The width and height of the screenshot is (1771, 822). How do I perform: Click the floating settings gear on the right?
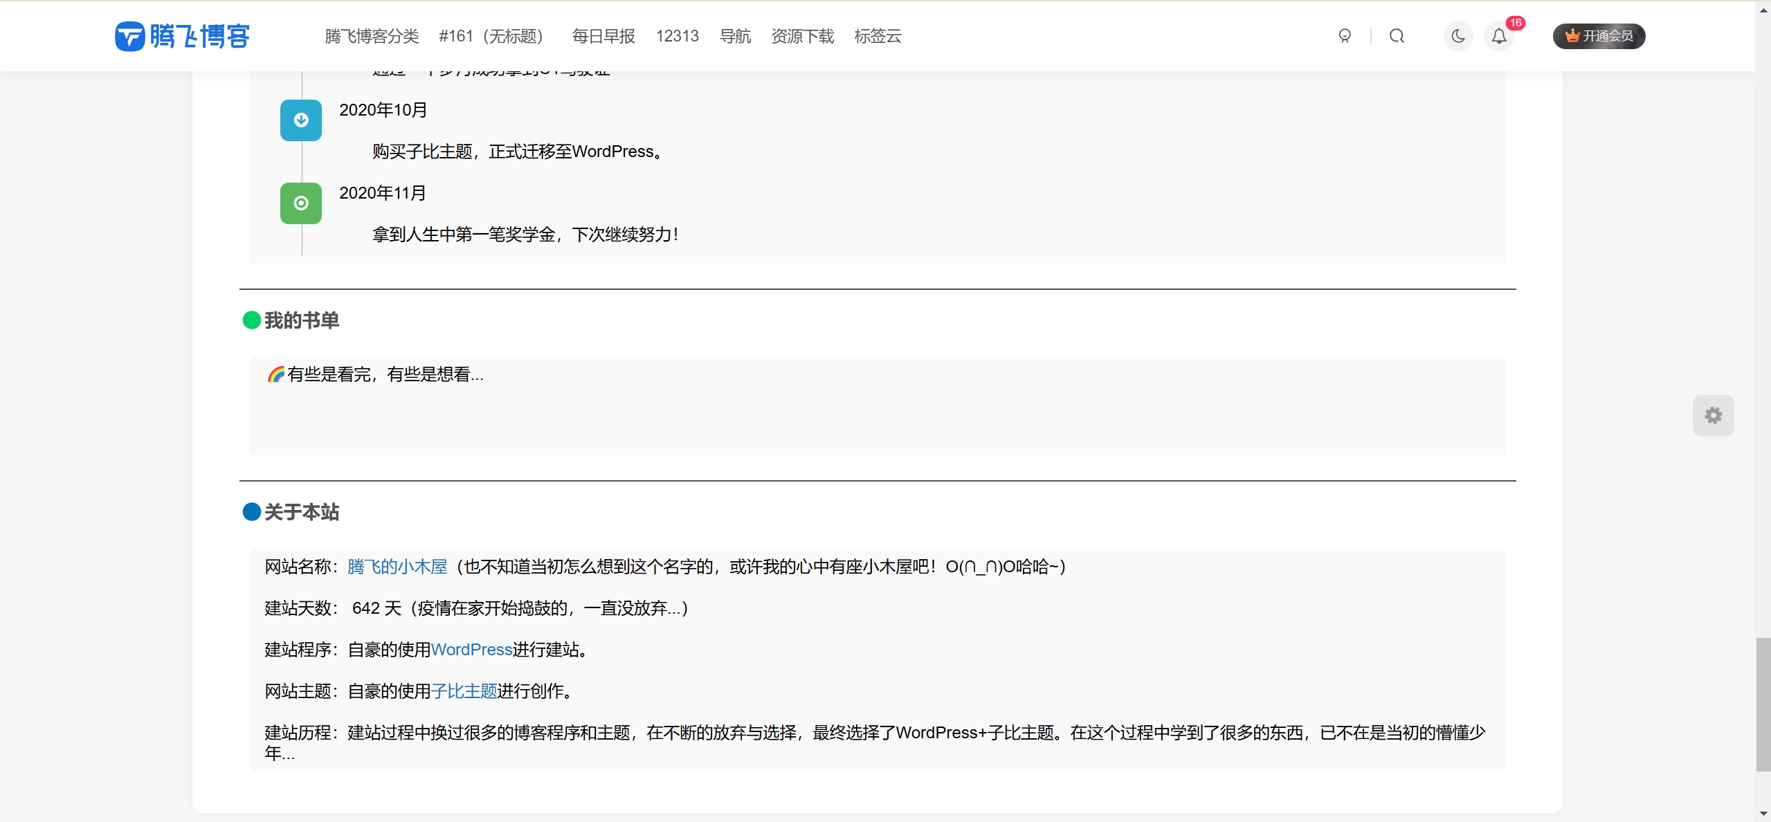(1713, 415)
